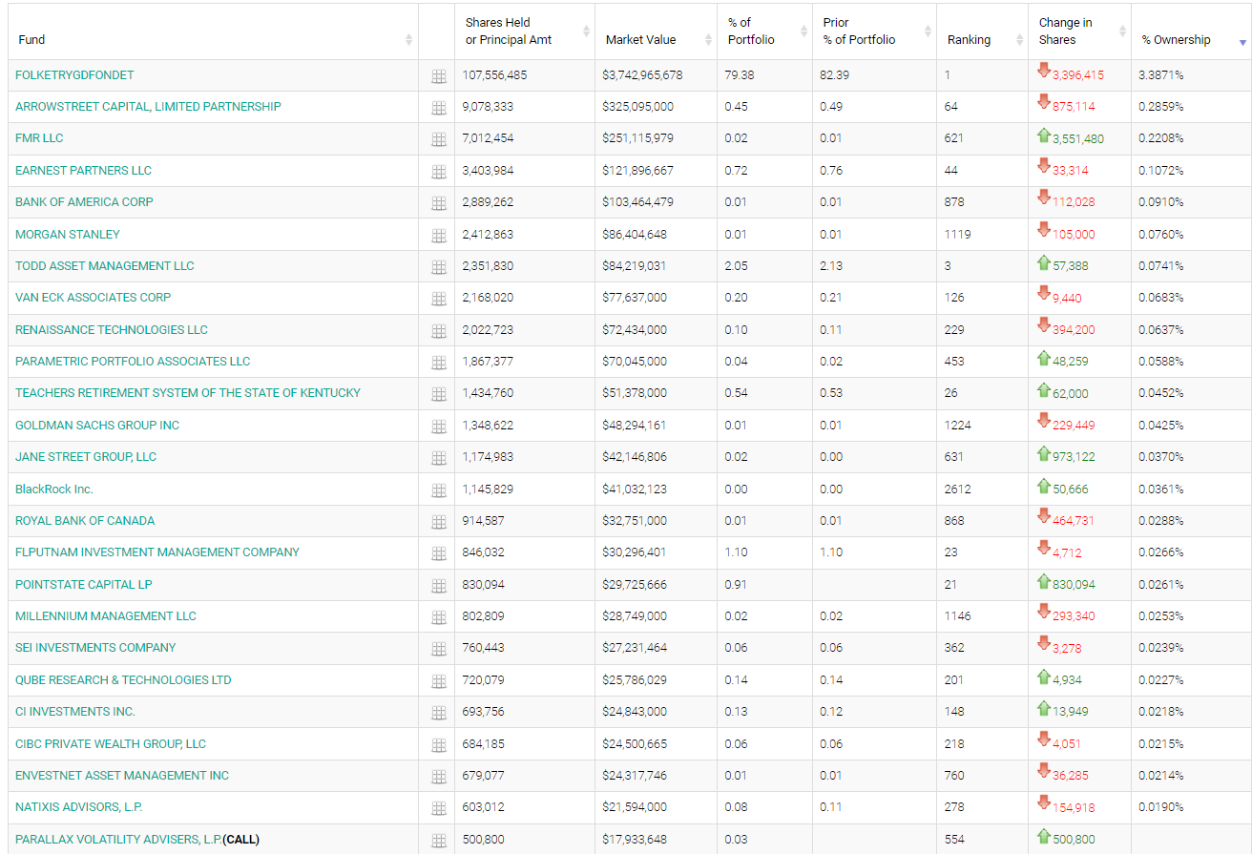Open PARAMETRIC PORTFOLIO ASSOCIATES LLC link

[133, 362]
